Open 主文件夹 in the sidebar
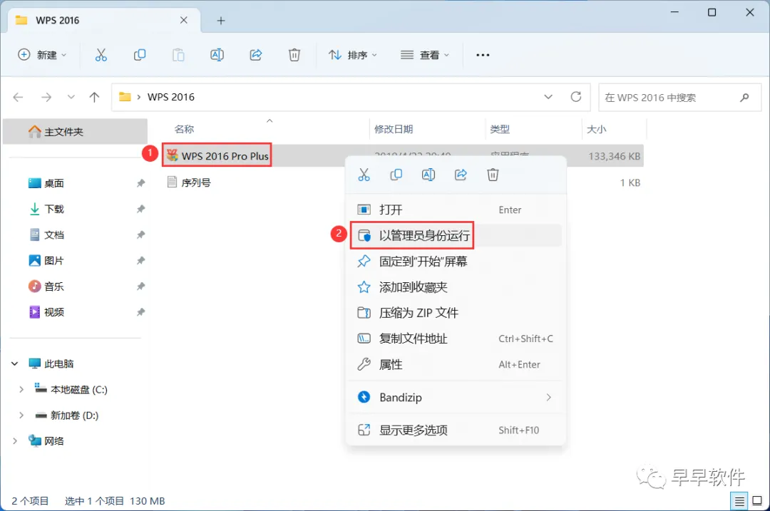Viewport: 770px width, 511px height. 75,132
